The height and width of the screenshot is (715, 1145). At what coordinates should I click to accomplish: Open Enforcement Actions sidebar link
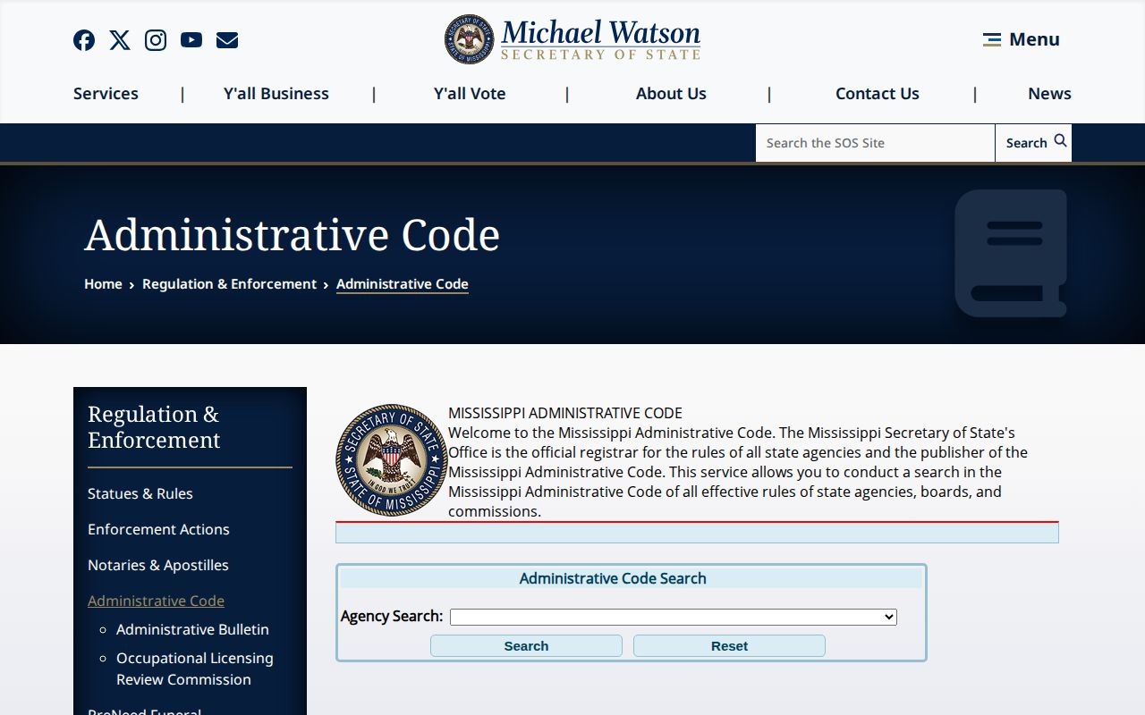[158, 529]
